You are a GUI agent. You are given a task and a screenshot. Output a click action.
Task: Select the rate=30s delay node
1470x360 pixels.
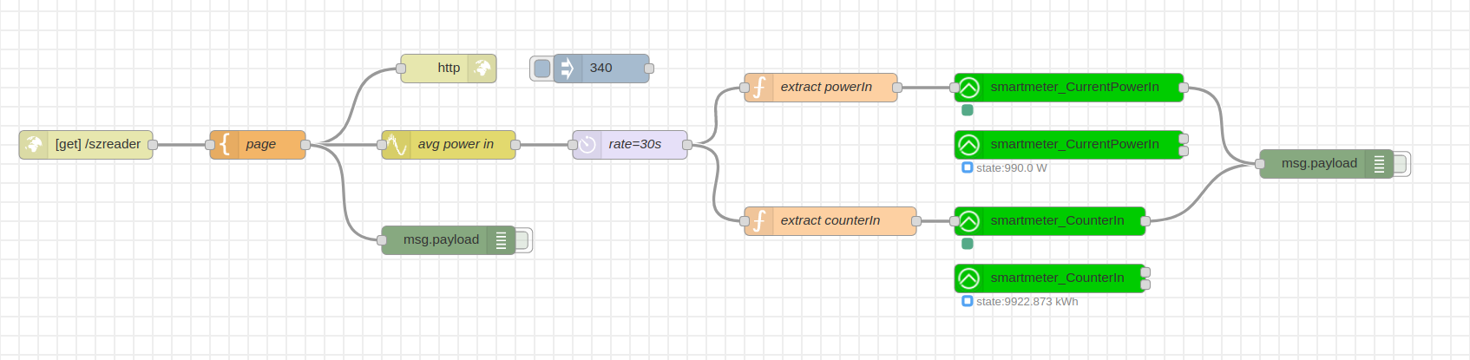point(630,145)
